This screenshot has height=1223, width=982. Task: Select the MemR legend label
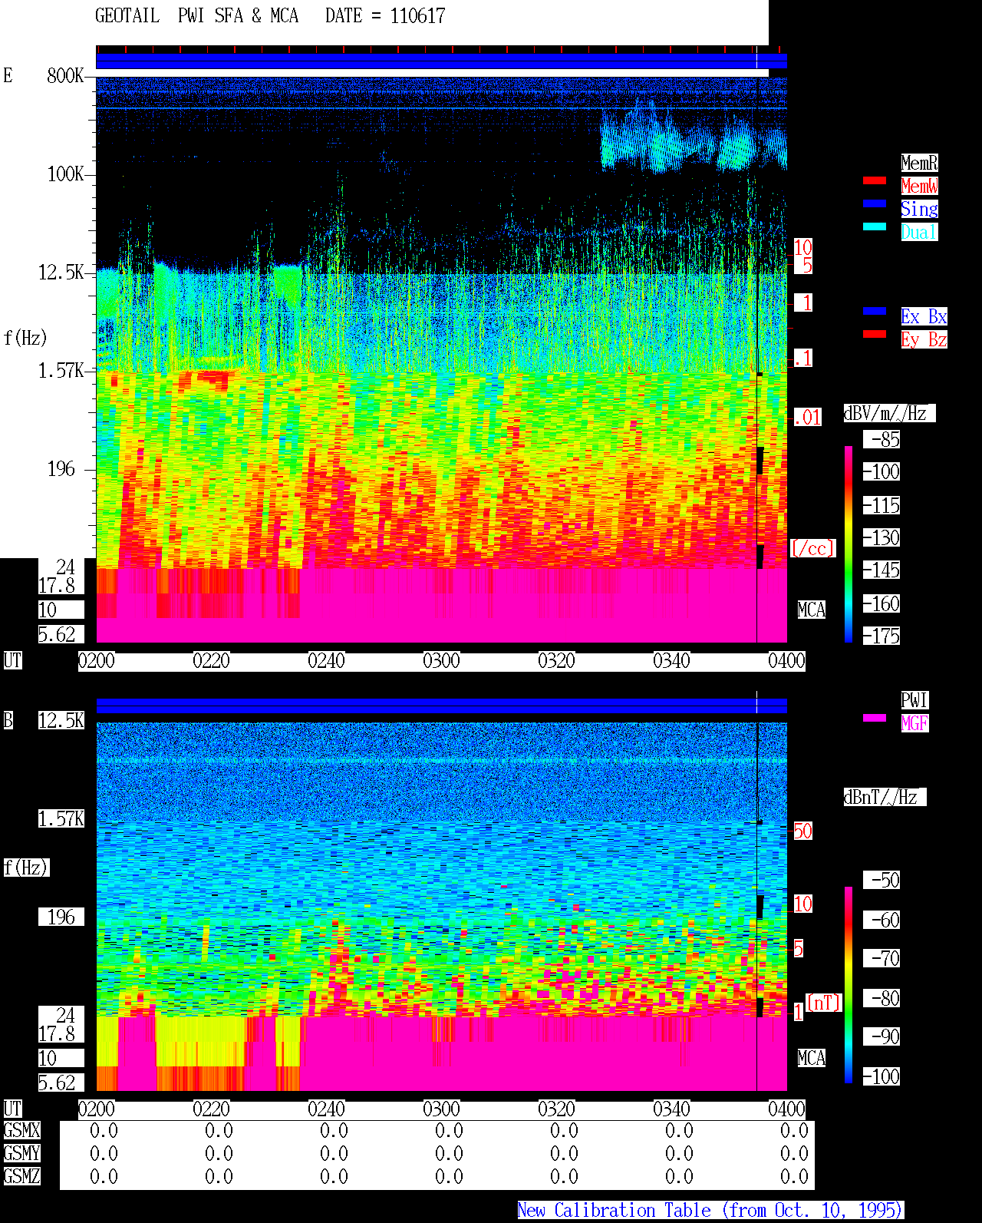919,163
